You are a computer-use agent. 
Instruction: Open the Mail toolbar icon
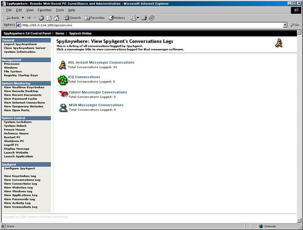pos(133,18)
